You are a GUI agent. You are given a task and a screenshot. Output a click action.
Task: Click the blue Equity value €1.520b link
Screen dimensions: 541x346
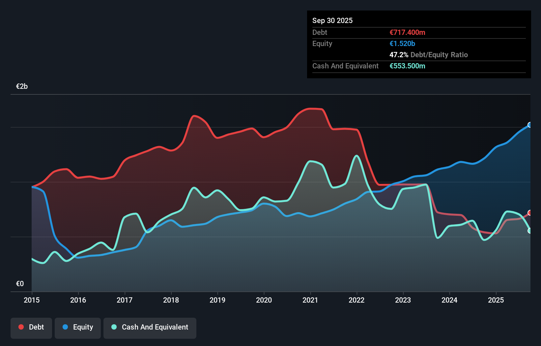(x=402, y=43)
